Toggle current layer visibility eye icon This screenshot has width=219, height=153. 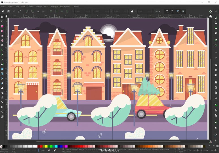[49, 150]
